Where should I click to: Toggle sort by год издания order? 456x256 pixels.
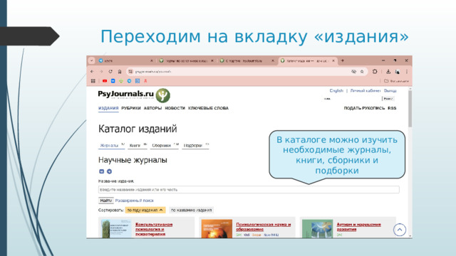tap(145, 210)
